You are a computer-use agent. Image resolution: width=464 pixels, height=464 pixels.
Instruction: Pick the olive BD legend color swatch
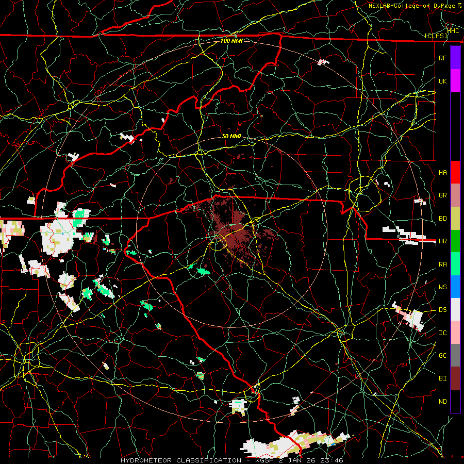click(455, 219)
